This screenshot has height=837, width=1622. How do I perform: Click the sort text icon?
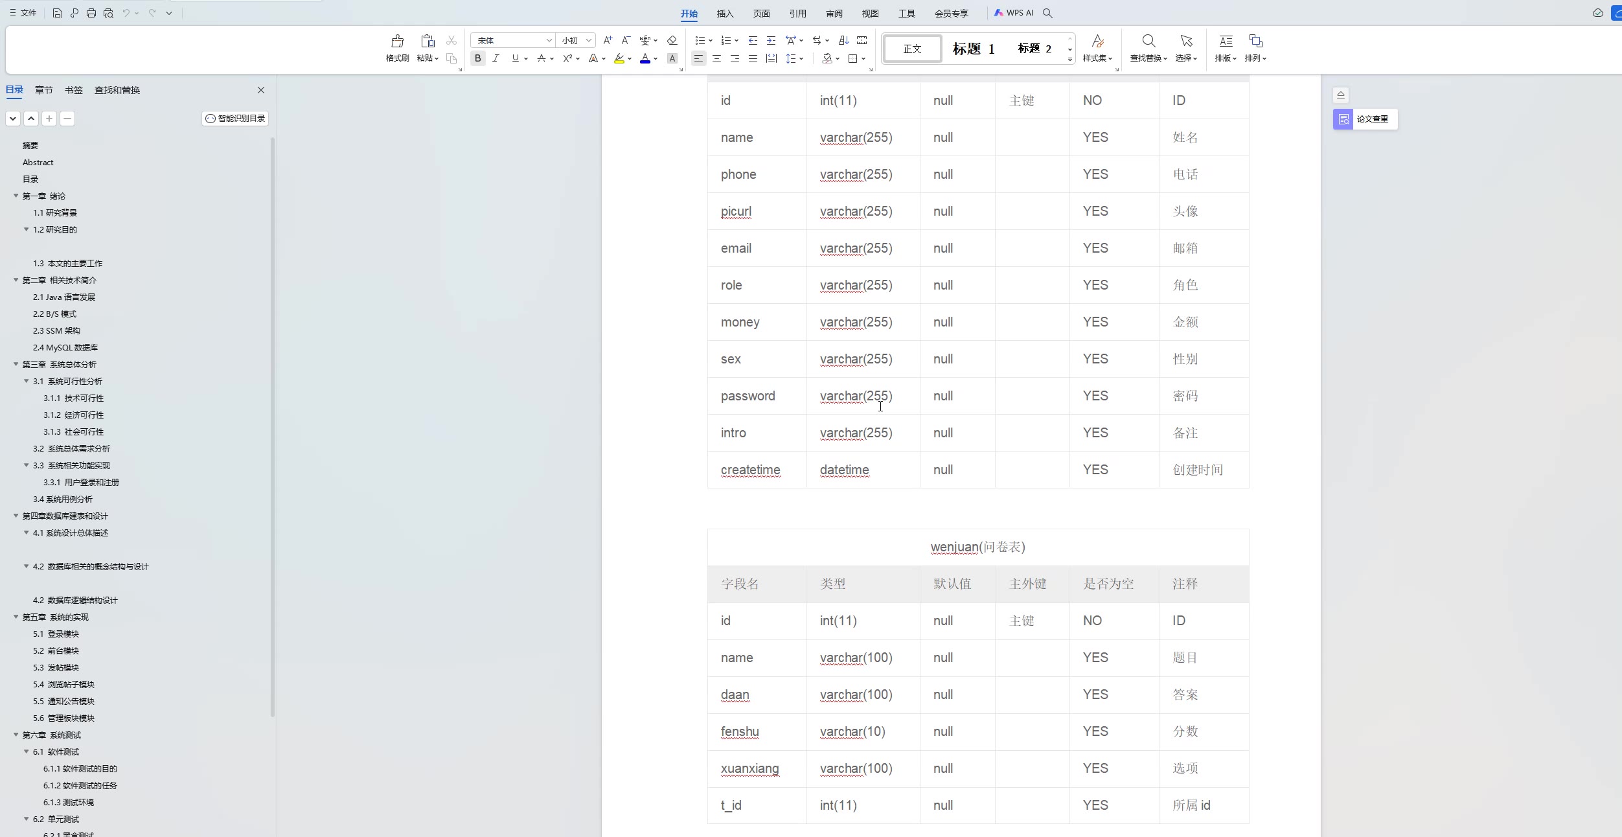pos(843,40)
